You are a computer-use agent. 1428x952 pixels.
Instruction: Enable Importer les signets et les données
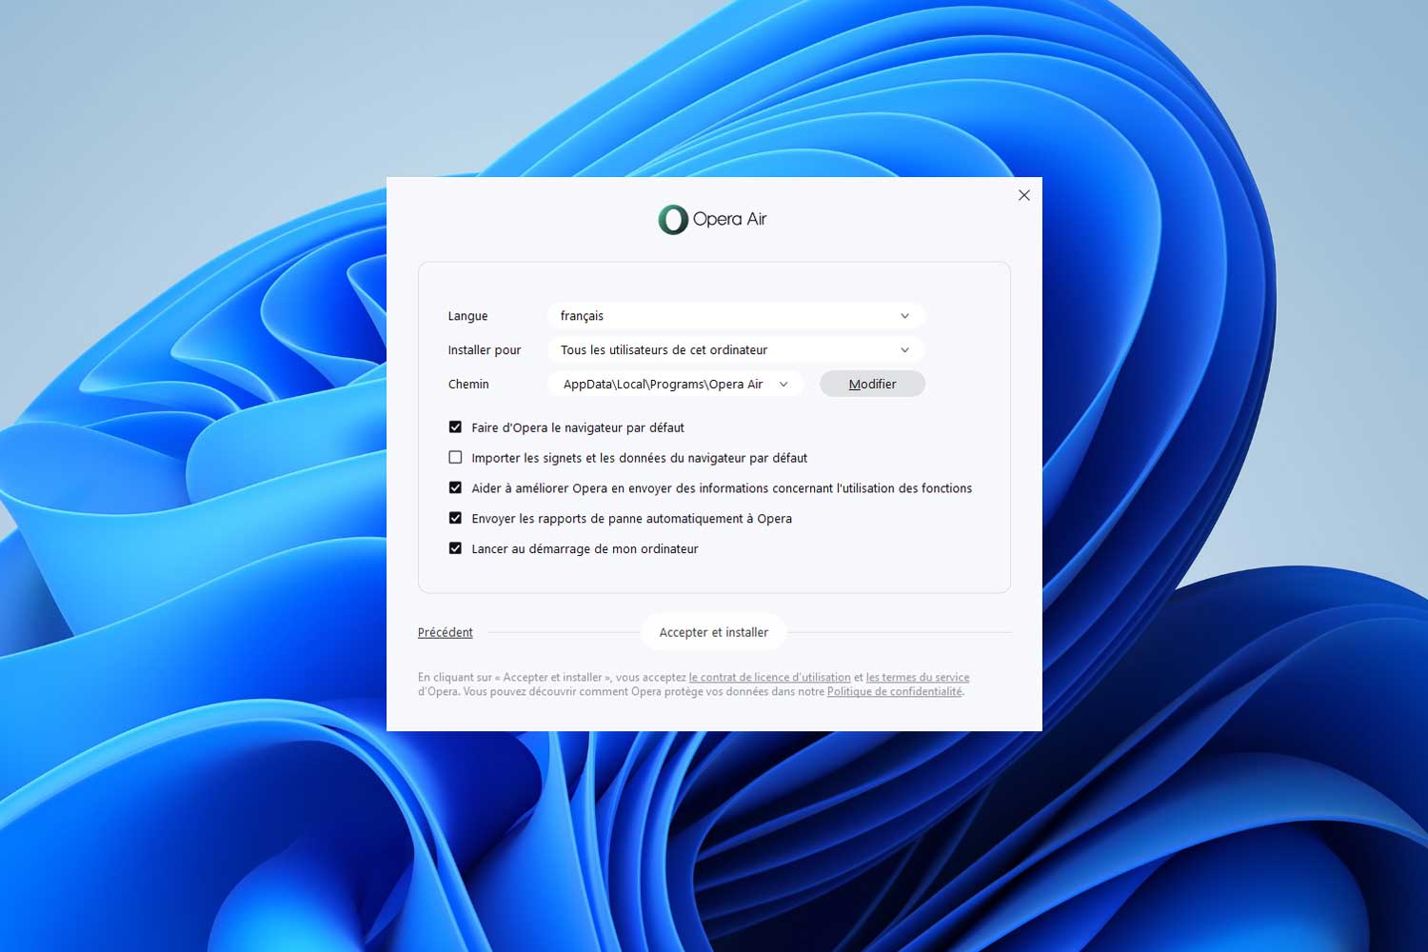[455, 458]
